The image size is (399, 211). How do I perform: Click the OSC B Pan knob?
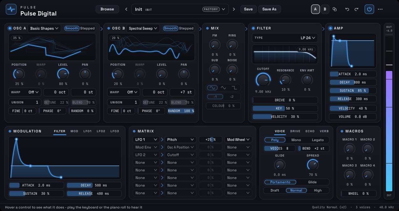184,74
